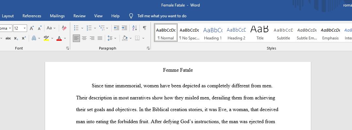Screen dimensions: 352x130
Task: Click the Clear All Formatting eraser icon
Action: click(x=64, y=28)
